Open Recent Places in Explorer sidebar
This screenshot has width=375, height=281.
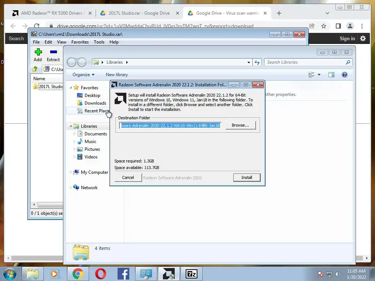pyautogui.click(x=93, y=110)
